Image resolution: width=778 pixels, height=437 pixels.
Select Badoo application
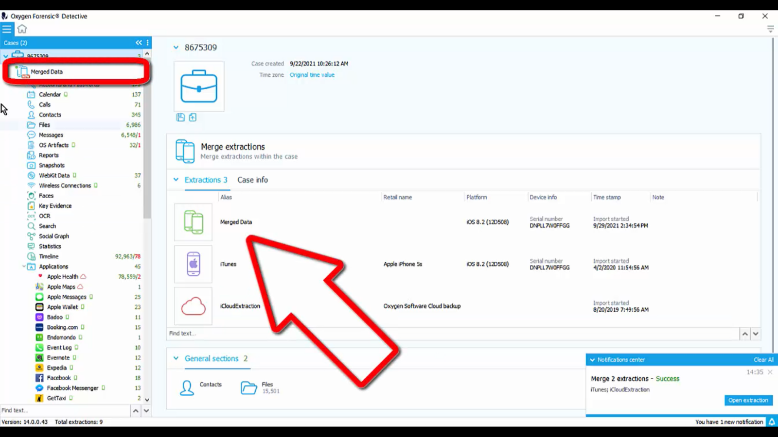(x=54, y=318)
